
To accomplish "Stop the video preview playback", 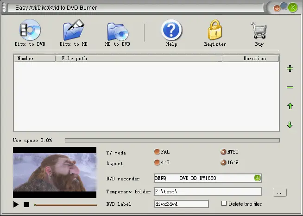I will point(26,204).
